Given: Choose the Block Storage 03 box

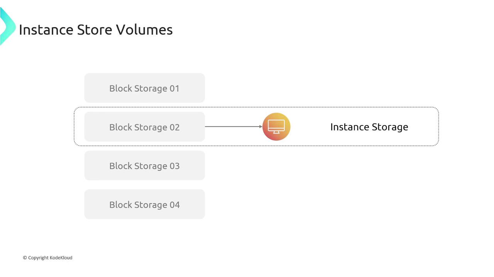Looking at the screenshot, I should 144,166.
